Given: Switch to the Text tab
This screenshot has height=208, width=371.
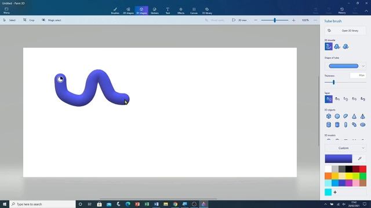Looking at the screenshot, I should coord(168,10).
